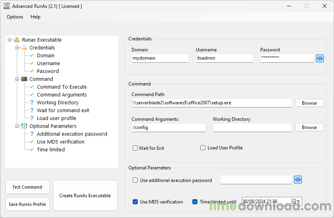The image size is (334, 218).
Task: Show the additional execution password via eye
Action: (298, 180)
